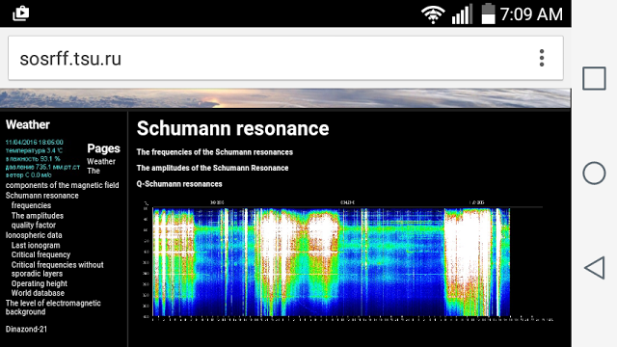The image size is (617, 347).
Task: Tap the battery status icon
Action: point(489,13)
